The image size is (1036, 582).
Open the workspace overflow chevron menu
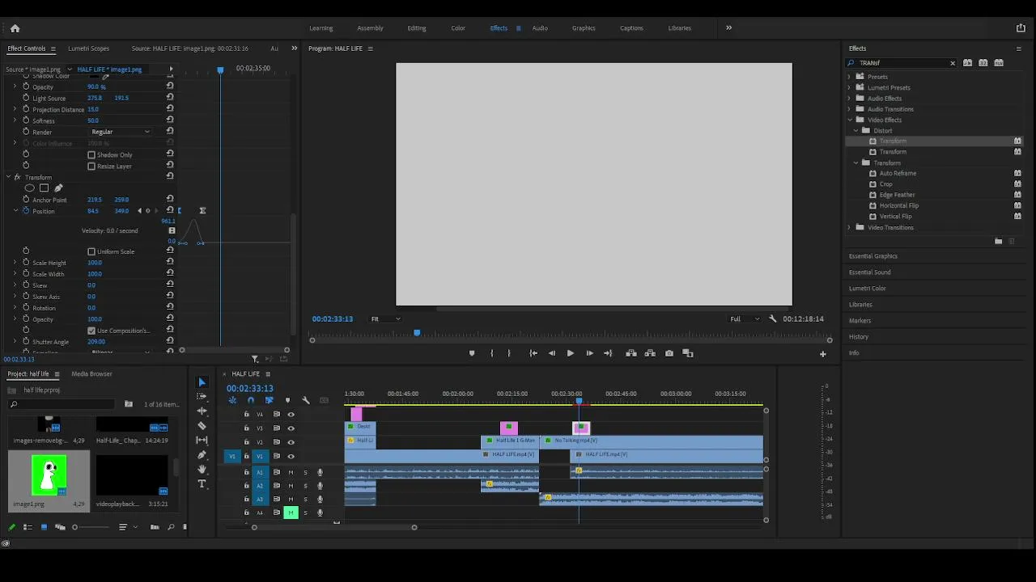728,28
